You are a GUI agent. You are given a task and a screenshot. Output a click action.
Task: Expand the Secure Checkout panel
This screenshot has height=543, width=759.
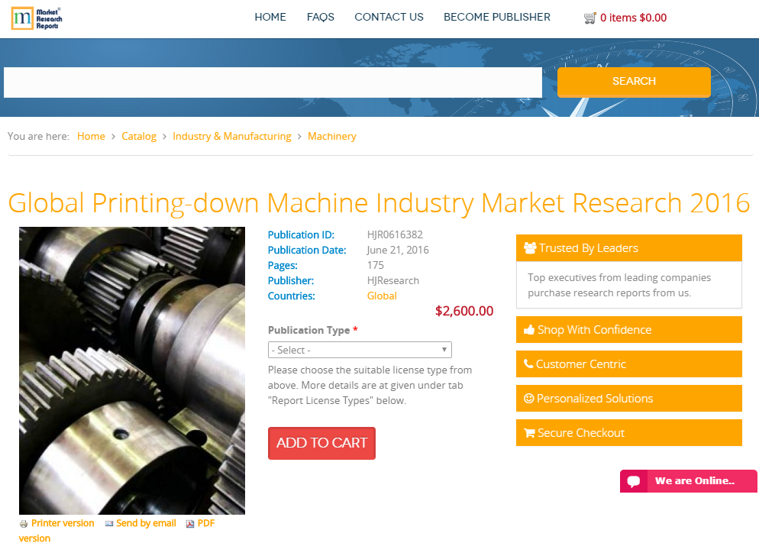628,433
